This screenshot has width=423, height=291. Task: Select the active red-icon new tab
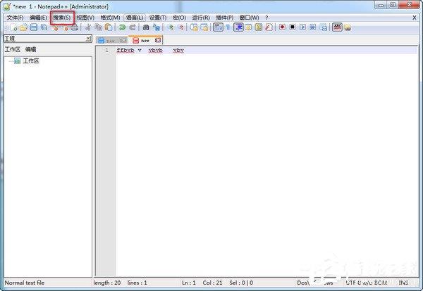[145, 40]
